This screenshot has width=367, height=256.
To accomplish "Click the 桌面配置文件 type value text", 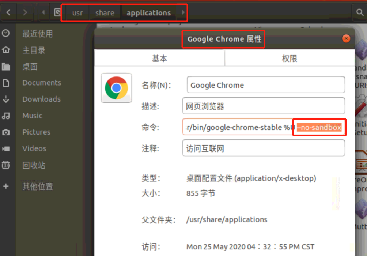I will coord(251,178).
